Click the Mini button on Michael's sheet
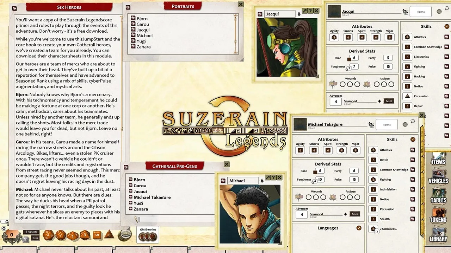This screenshot has height=253, width=451. click(x=355, y=214)
